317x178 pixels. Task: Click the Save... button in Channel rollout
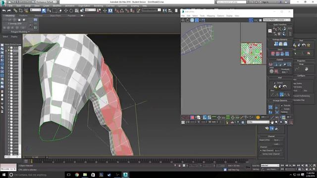click(277, 140)
